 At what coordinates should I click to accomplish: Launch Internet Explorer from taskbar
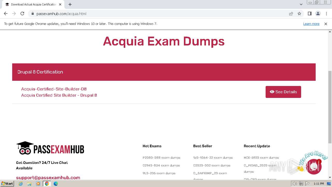[20, 184]
